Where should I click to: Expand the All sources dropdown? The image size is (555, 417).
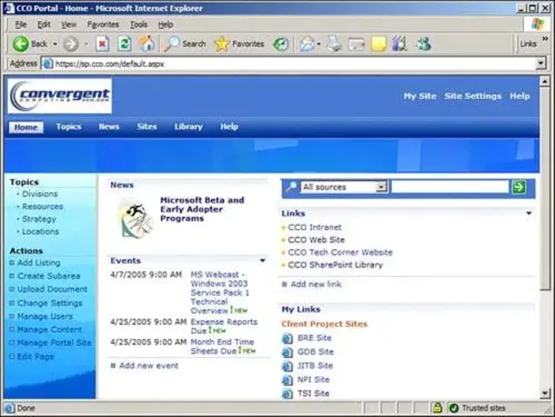381,186
